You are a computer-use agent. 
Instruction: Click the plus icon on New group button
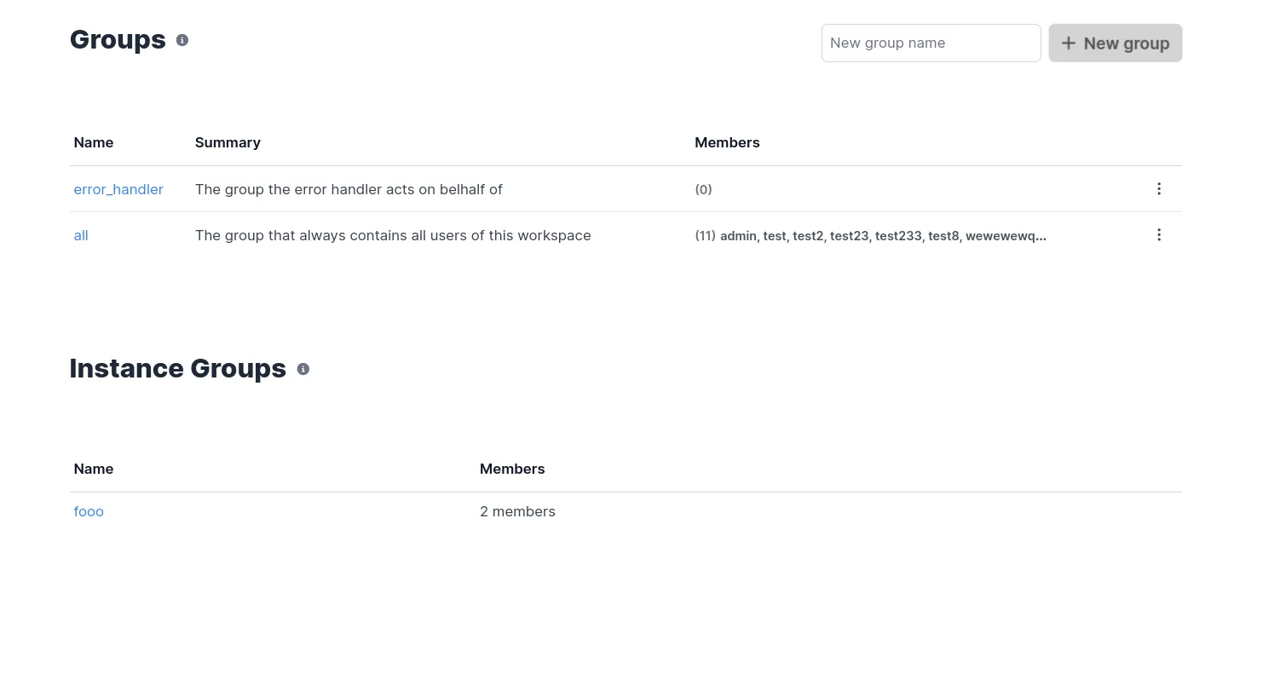coord(1069,43)
